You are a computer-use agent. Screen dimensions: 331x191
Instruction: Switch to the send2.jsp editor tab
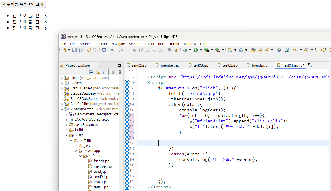[137, 65]
